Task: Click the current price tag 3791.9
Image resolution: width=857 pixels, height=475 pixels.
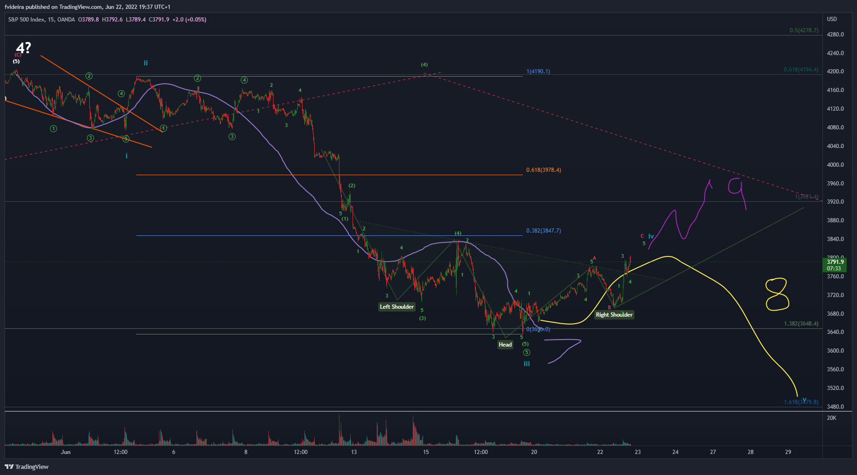Action: [834, 265]
